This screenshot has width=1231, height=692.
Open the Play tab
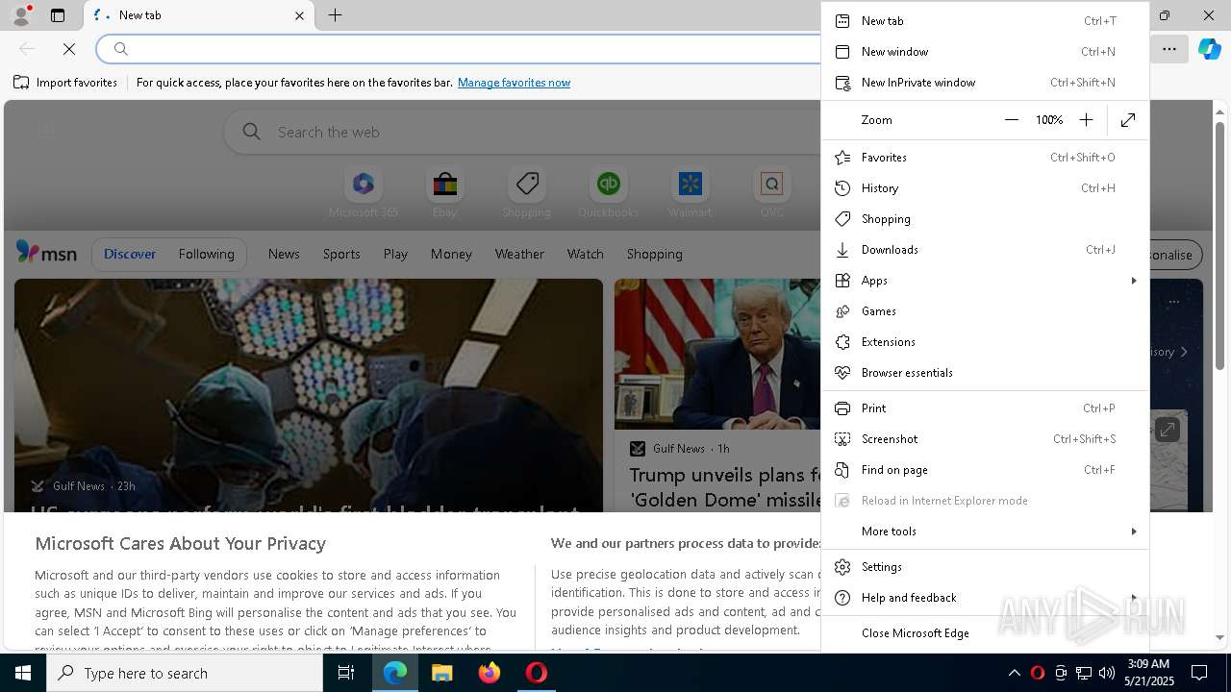pos(395,254)
